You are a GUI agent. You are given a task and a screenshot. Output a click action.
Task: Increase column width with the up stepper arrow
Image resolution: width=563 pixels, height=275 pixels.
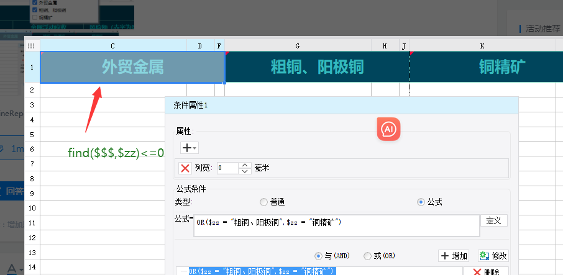[x=245, y=165]
